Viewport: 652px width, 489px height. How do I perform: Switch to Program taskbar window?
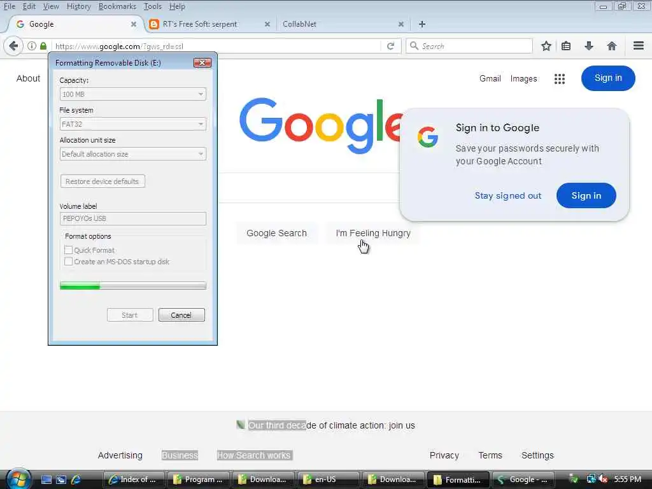[199, 479]
